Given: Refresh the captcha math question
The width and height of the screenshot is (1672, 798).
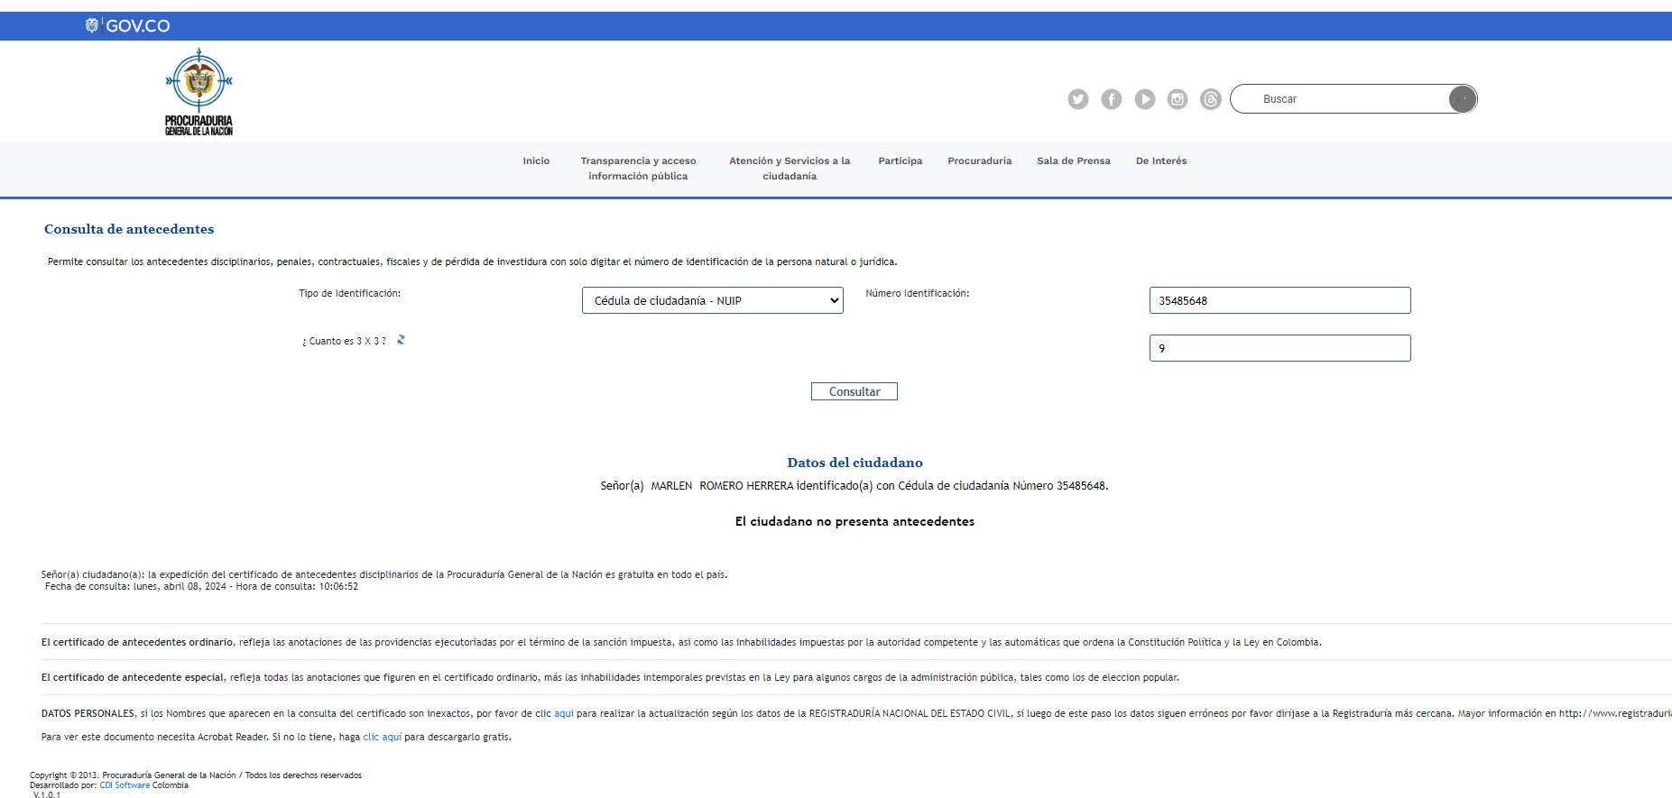Looking at the screenshot, I should point(401,340).
